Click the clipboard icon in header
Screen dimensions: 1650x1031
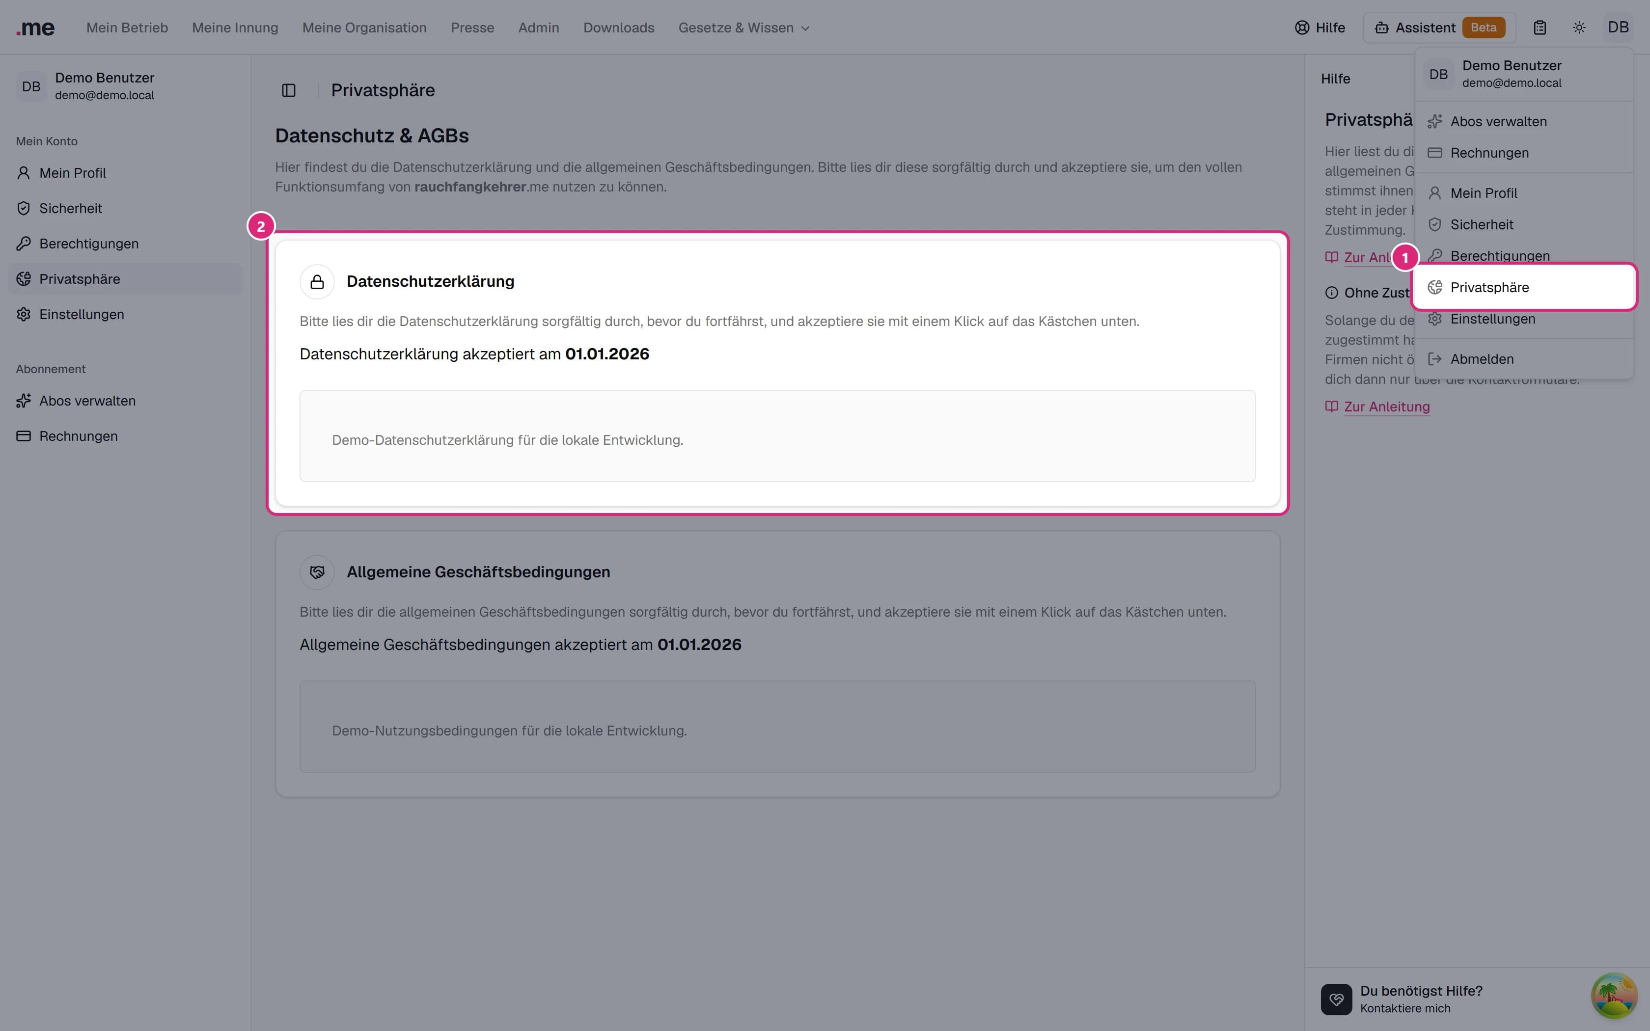click(1540, 28)
